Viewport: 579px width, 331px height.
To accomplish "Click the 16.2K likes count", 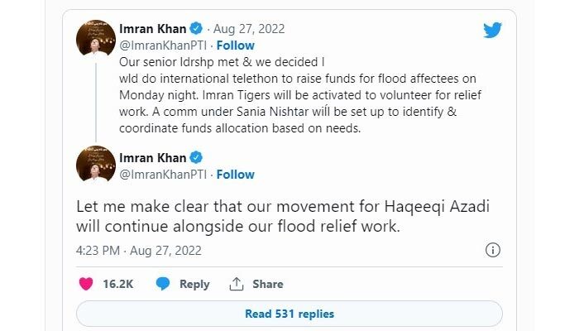I will 118,284.
